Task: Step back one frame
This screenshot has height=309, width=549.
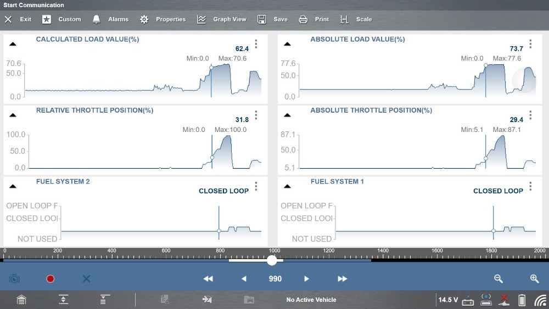Action: (244, 279)
